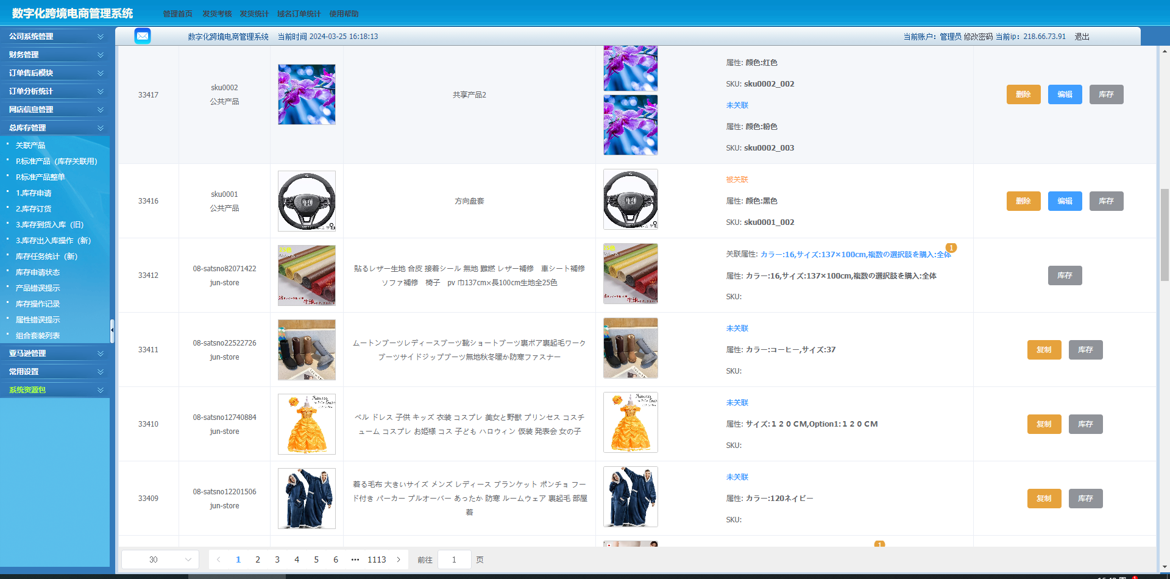This screenshot has width=1170, height=579.
Task: Select 库存申请状态 in the sidebar
Action: pos(38,272)
